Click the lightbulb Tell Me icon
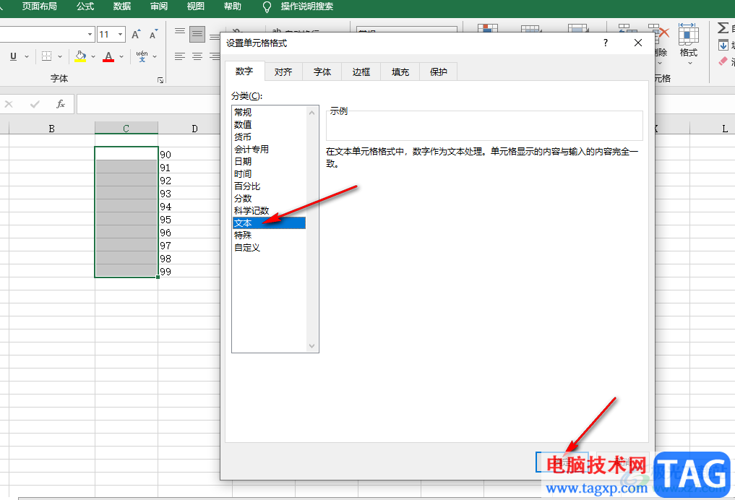The height and width of the screenshot is (500, 735). click(x=267, y=7)
